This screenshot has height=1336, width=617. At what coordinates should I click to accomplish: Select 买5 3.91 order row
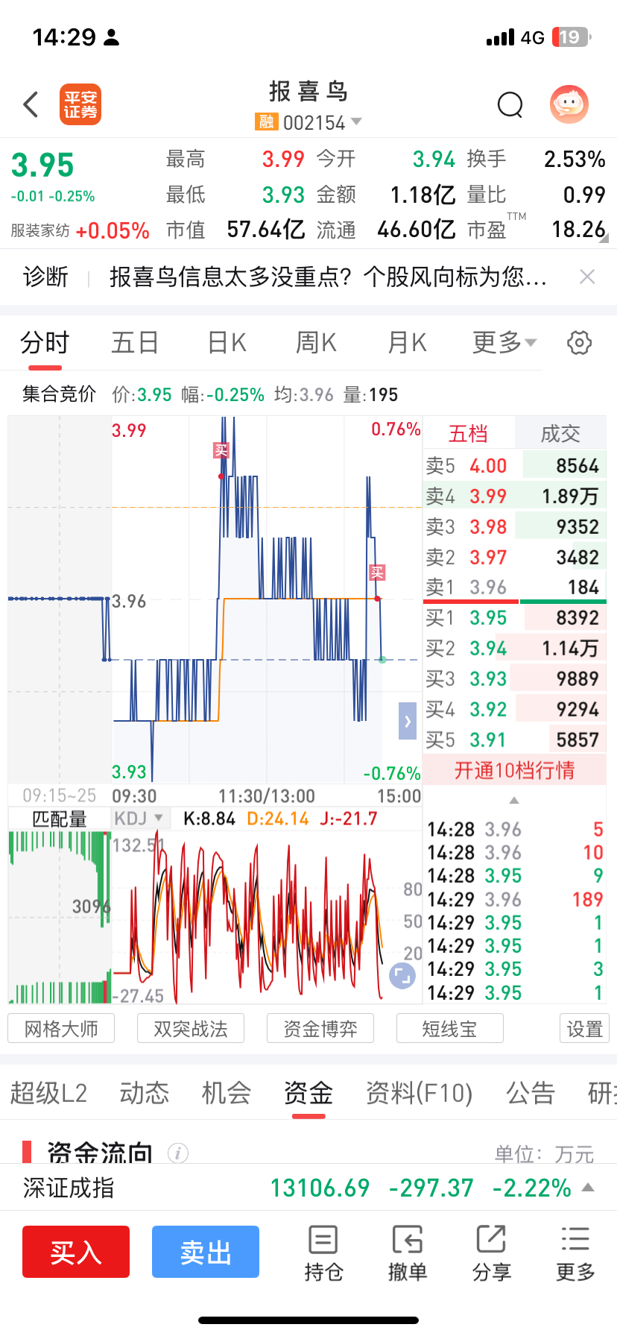pos(514,740)
